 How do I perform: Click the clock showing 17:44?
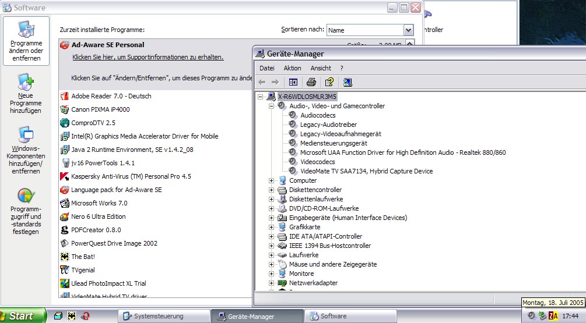(570, 316)
